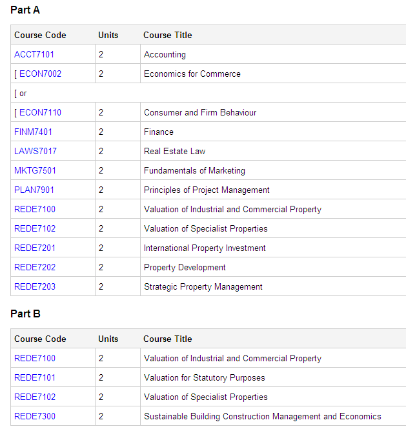This screenshot has width=406, height=429.
Task: Open the REDE7202 Property Development link
Action: pos(35,268)
